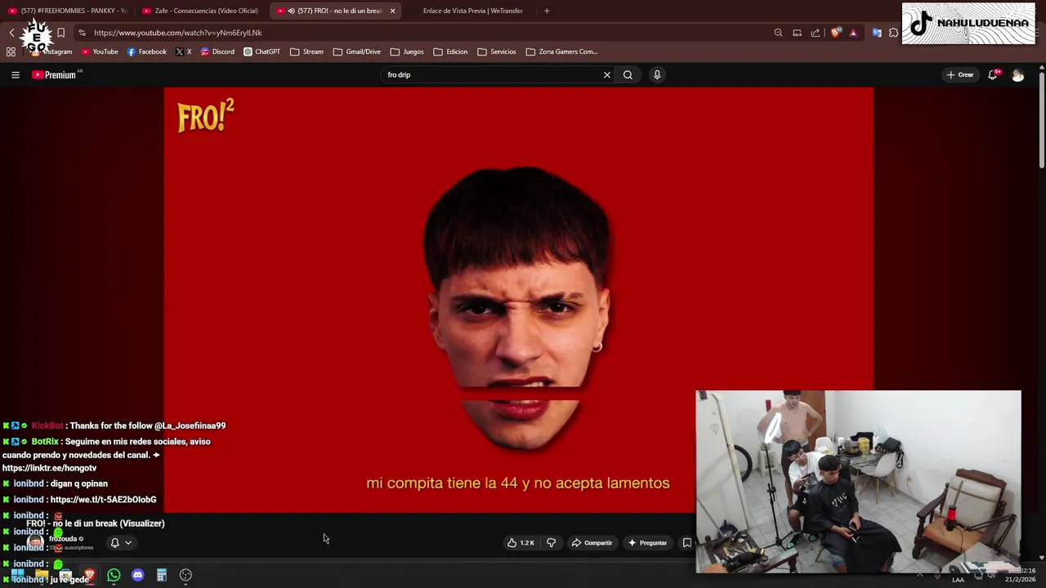Click the page vertical scrollbar
This screenshot has height=588, width=1046.
[x=1041, y=122]
